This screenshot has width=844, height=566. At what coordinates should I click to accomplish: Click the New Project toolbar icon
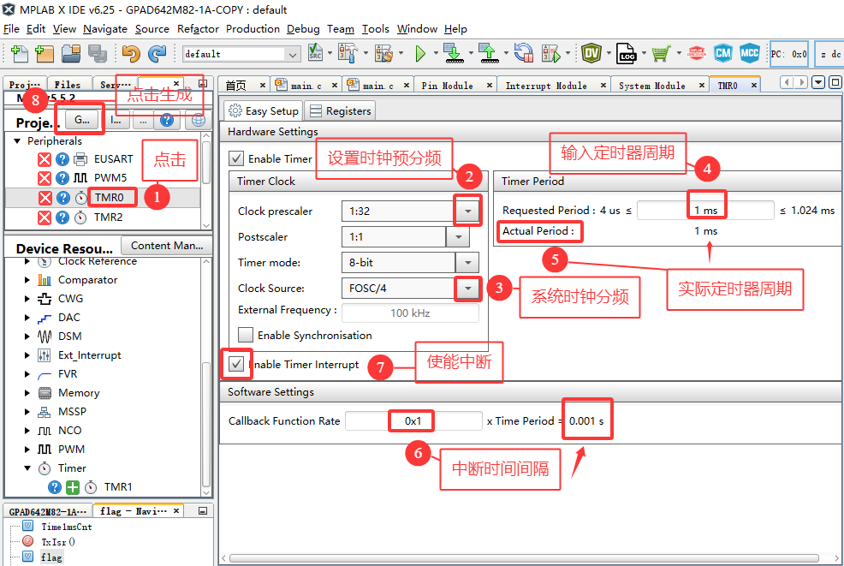45,53
